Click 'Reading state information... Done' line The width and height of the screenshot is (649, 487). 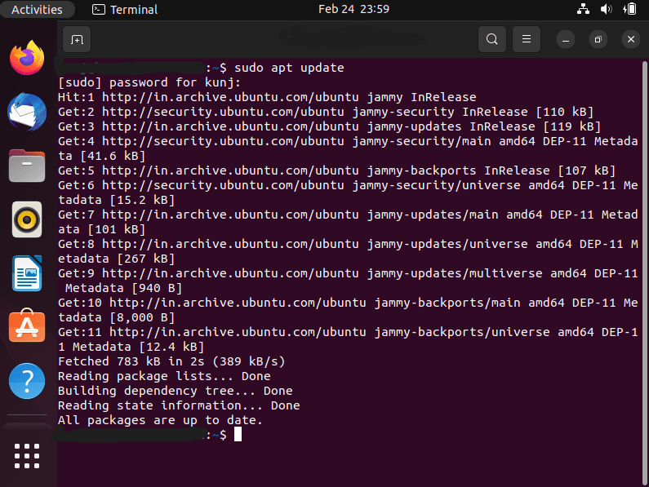(x=179, y=405)
